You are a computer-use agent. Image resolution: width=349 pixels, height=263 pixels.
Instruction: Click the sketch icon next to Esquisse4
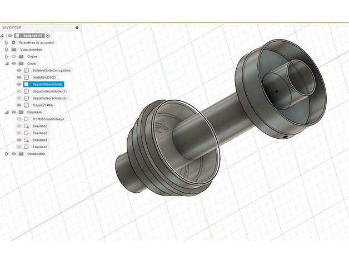[x=26, y=140]
